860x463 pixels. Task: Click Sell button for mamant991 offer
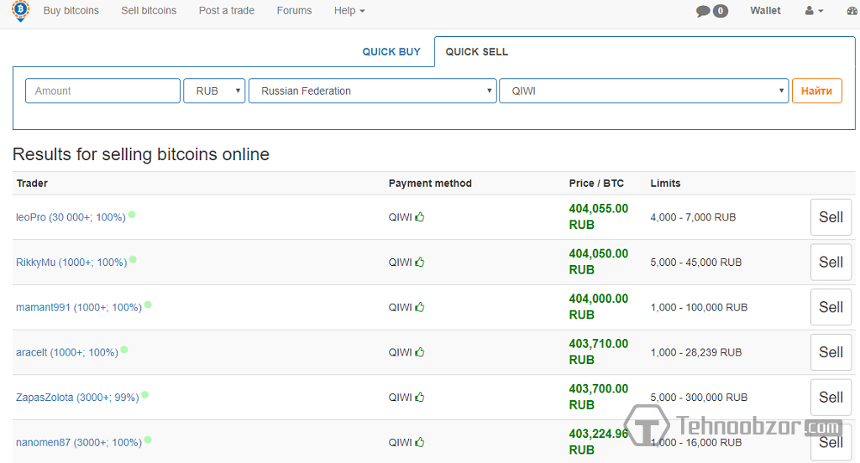(x=831, y=307)
